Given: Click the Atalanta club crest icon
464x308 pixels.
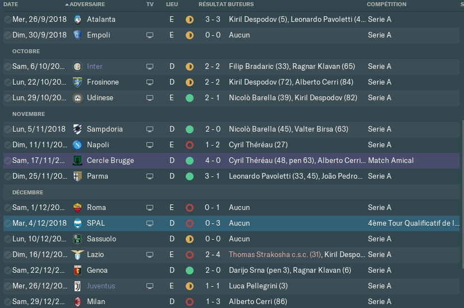Looking at the screenshot, I should [x=77, y=20].
